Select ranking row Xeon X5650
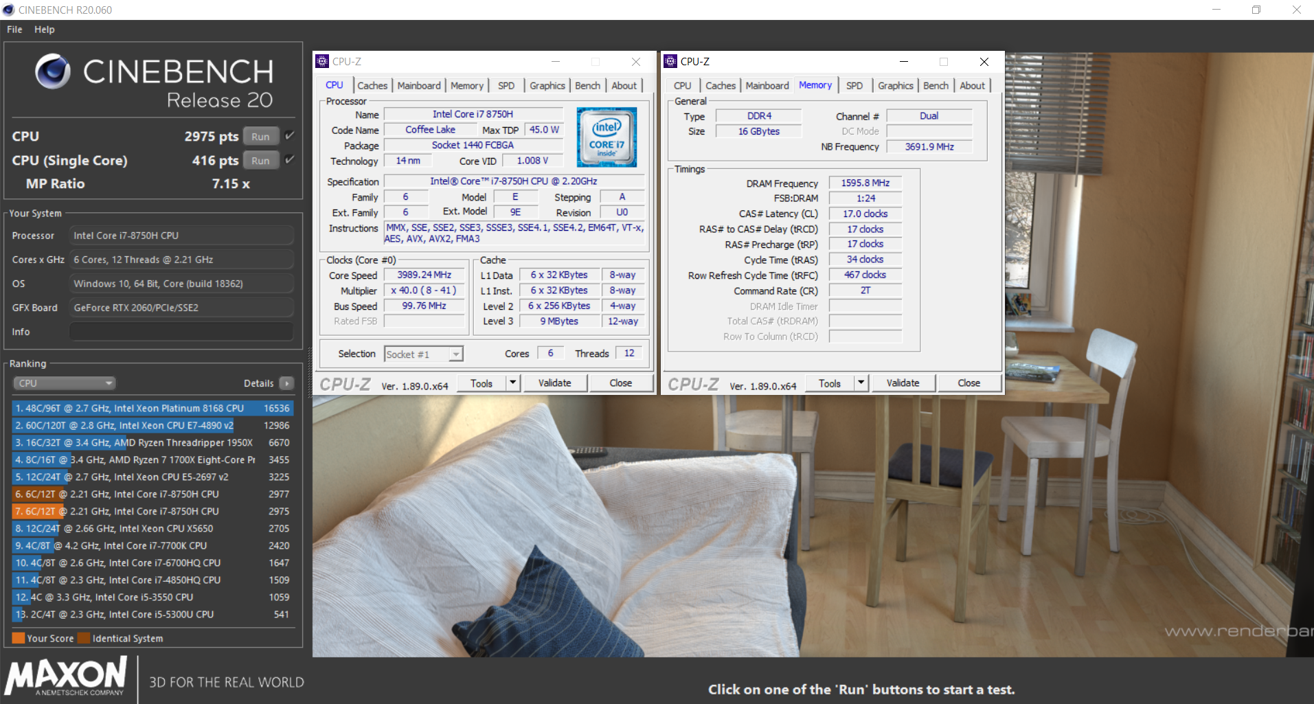Viewport: 1314px width, 704px height. pos(152,528)
